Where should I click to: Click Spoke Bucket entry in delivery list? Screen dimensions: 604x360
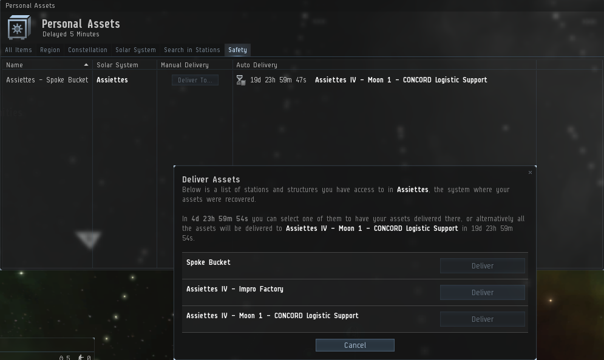[x=208, y=262]
